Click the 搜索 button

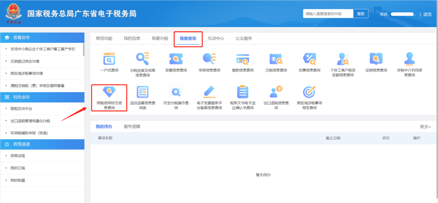click(x=361, y=14)
